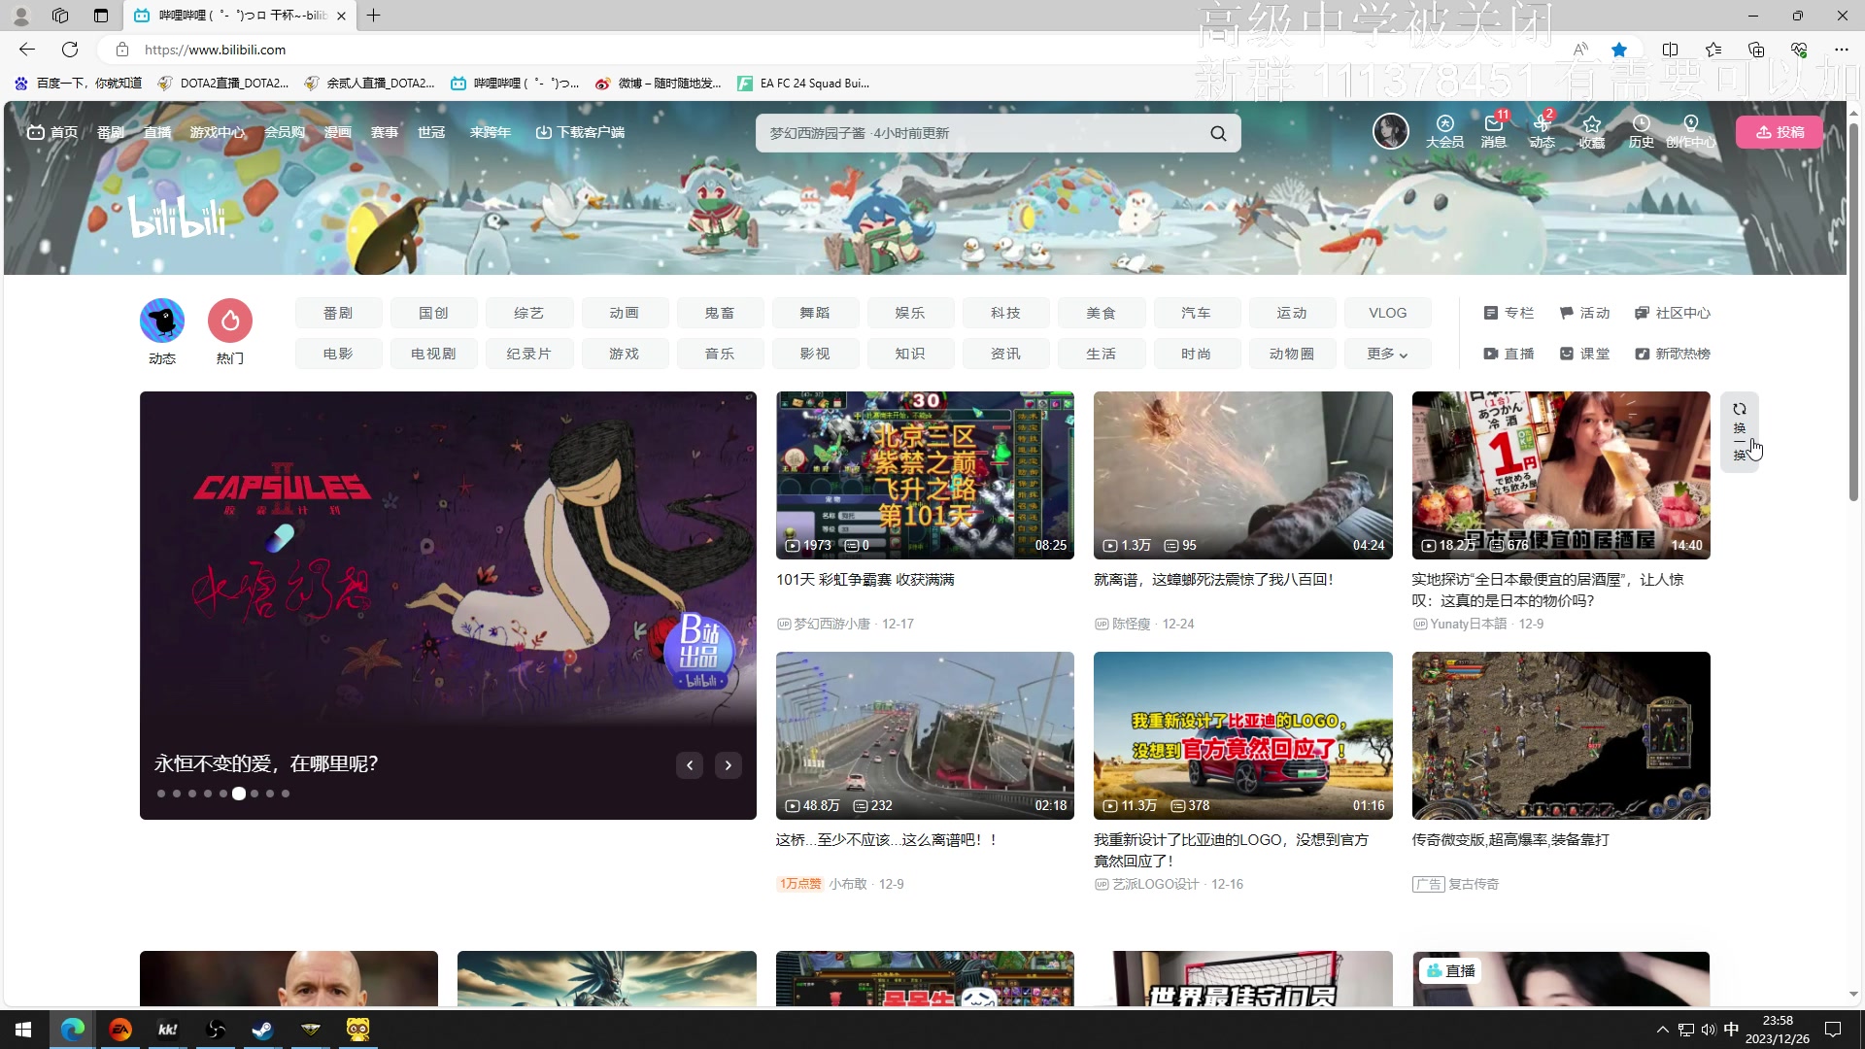Open uploader 梦幻西游小唐
Image resolution: width=1865 pixels, height=1049 pixels.
tap(831, 624)
